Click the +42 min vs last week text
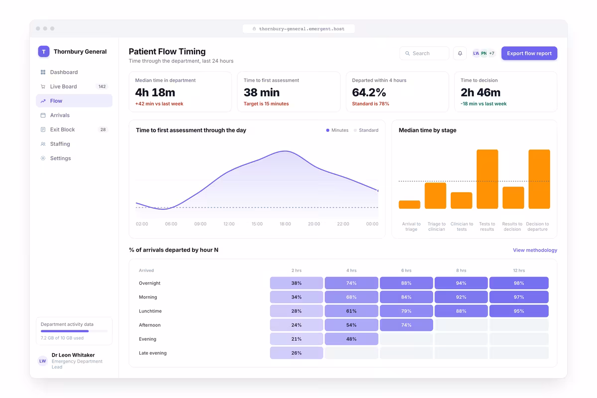 (159, 104)
